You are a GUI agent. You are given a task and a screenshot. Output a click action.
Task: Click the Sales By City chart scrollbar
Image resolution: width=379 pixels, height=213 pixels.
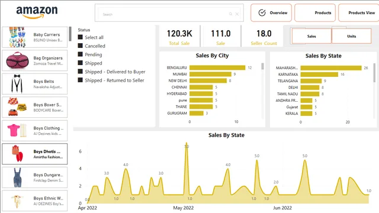[x=262, y=66]
